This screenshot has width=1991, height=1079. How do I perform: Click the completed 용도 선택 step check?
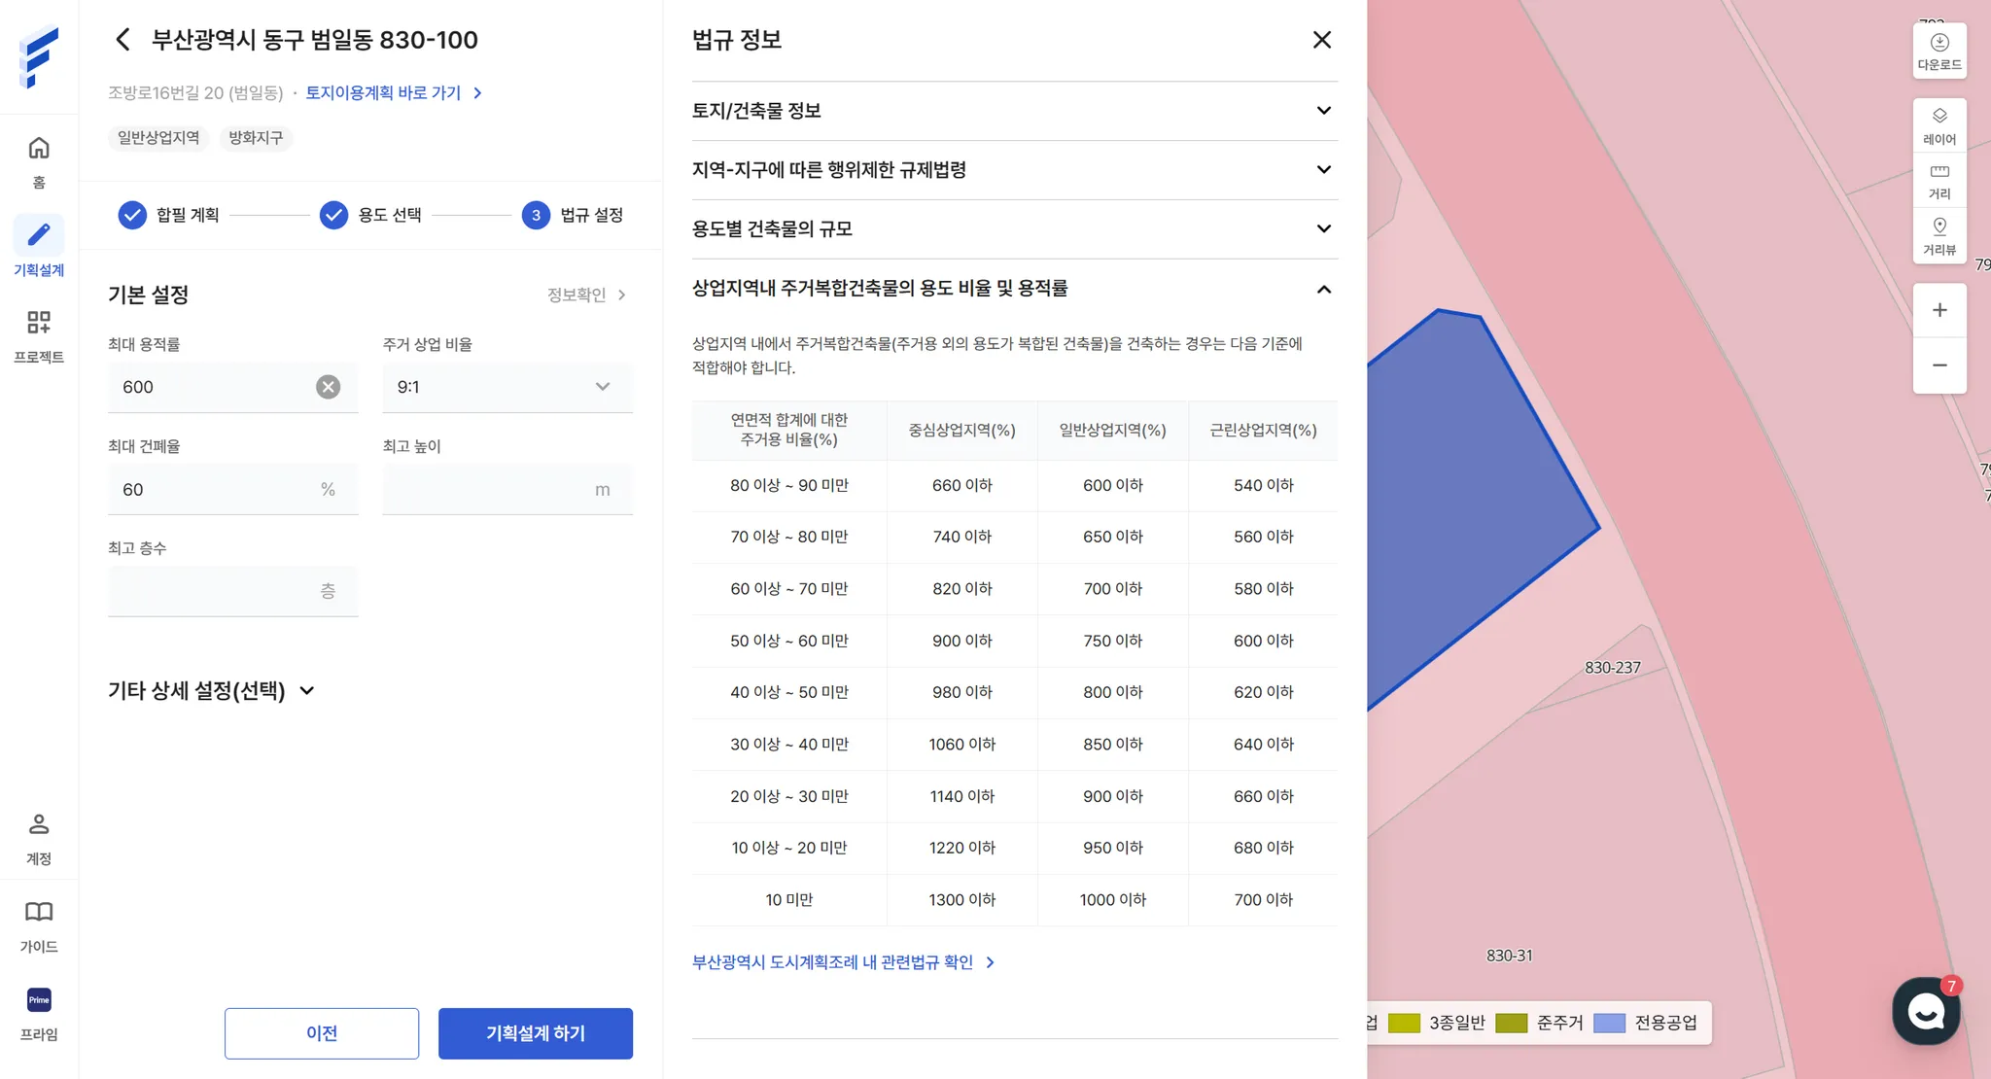[x=333, y=215]
